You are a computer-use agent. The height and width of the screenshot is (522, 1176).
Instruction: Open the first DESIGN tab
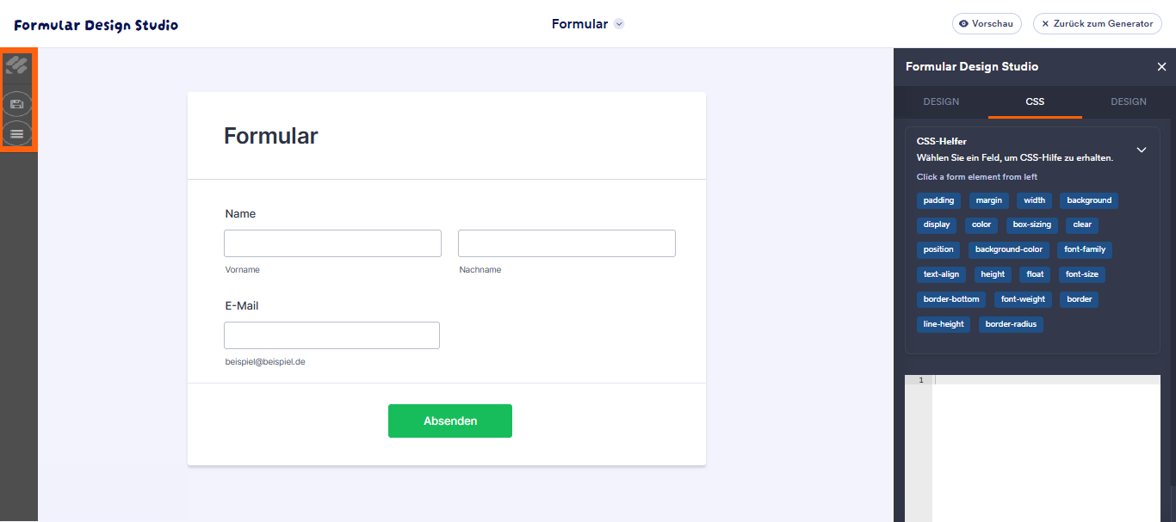click(x=941, y=101)
